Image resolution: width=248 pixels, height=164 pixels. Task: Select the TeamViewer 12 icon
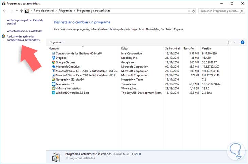click(53, 84)
